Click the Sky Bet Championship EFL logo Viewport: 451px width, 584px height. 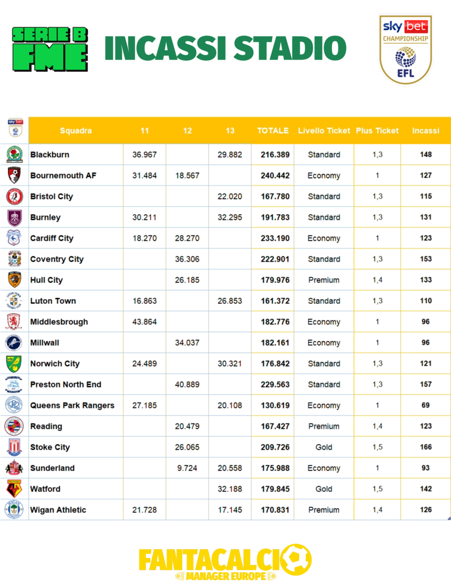pos(405,49)
